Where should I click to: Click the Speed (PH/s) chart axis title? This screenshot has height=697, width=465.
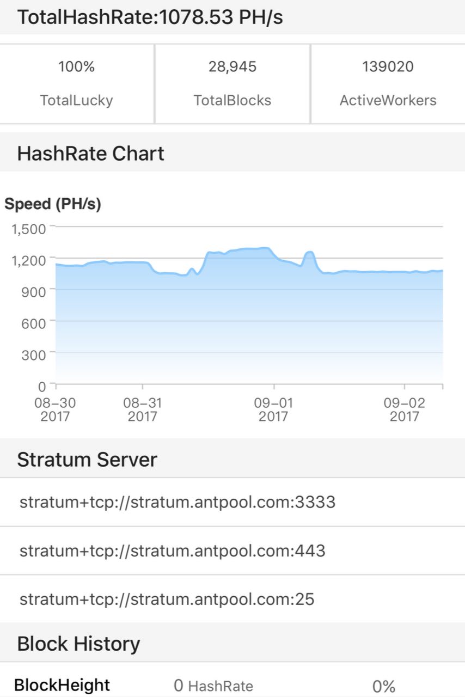[53, 204]
